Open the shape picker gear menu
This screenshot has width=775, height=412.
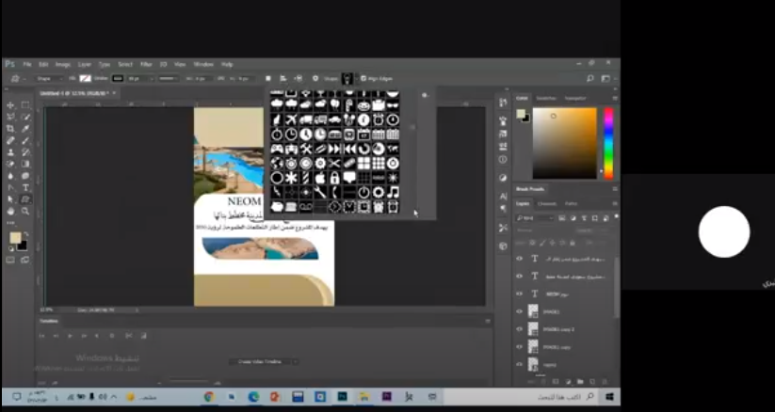click(424, 95)
